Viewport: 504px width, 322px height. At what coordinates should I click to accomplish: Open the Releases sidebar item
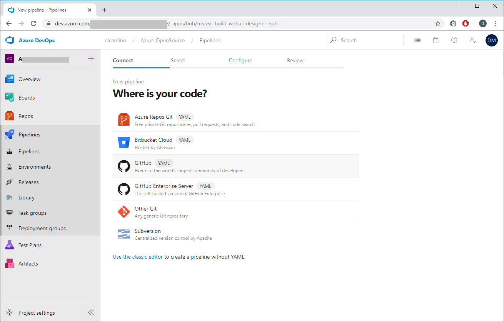[x=28, y=182]
